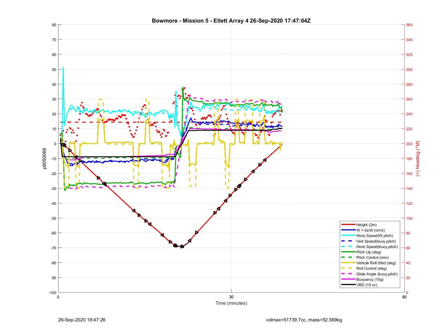Image resolution: width=447 pixels, height=329 pixels.
Task: Select legend entry 'VBD (10 cc)'
Action: (x=367, y=285)
